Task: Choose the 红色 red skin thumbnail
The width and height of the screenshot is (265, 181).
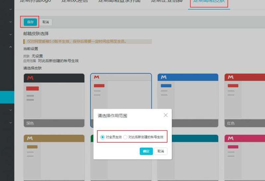Action: click(x=245, y=100)
